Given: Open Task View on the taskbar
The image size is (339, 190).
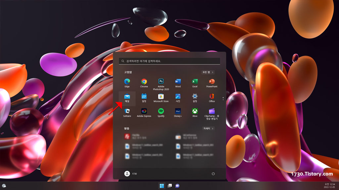Looking at the screenshot, I should (170, 186).
